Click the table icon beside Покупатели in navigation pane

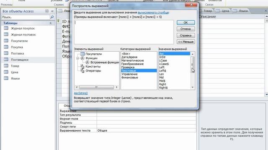click(x=6, y=41)
